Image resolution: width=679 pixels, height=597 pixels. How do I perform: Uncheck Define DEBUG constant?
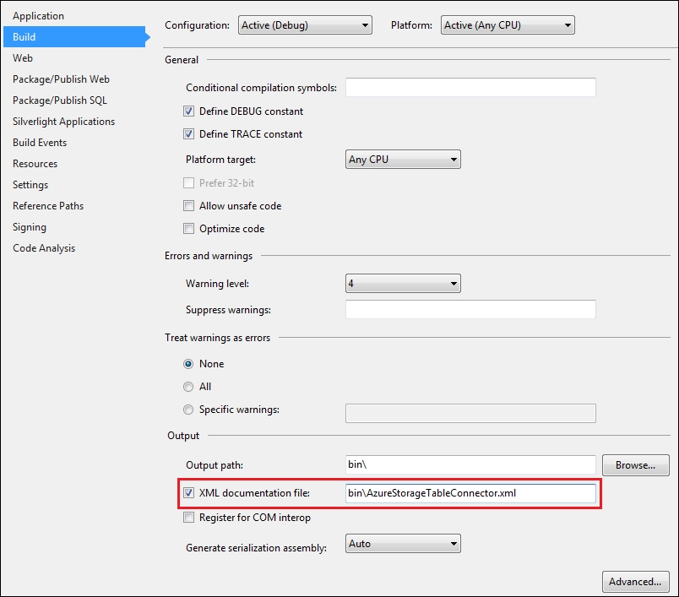(188, 111)
